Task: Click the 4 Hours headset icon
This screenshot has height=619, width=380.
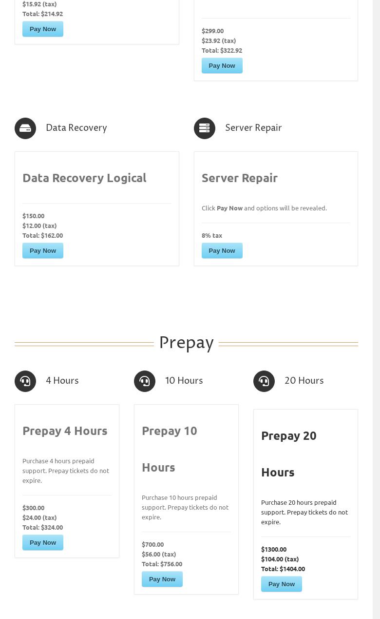Action: [25, 381]
